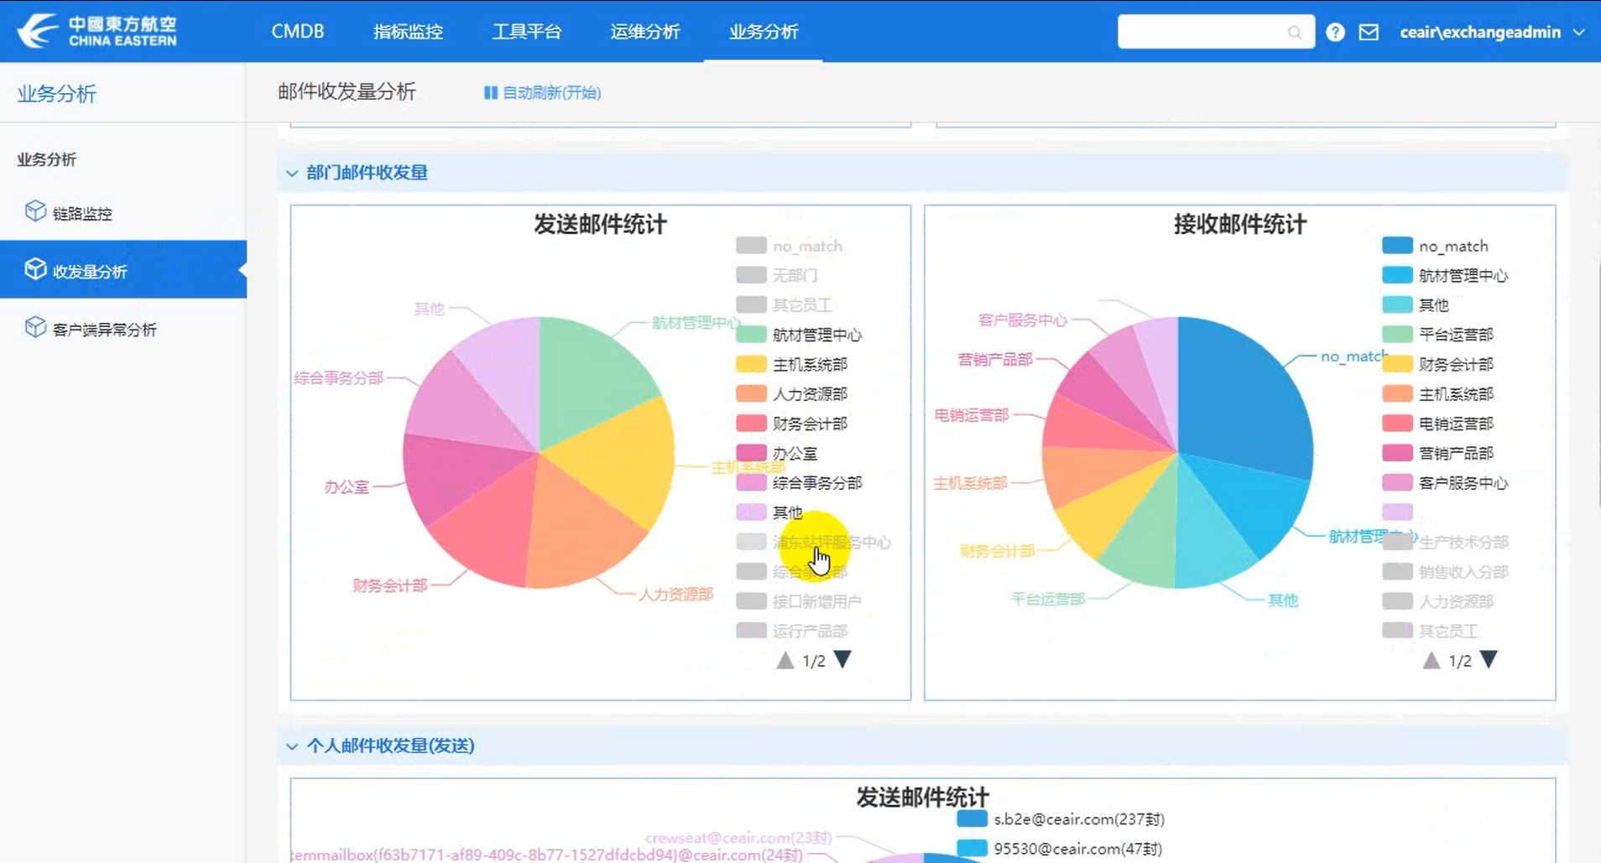
Task: Click the crewseat@ceair.com(23封) label
Action: 738,837
